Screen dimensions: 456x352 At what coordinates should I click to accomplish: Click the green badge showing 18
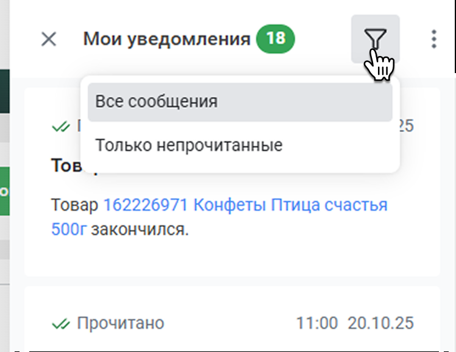click(x=275, y=39)
